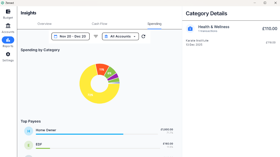Screen dimensions: 280x157
Task: Open Settings gear icon
Action: tap(8, 54)
